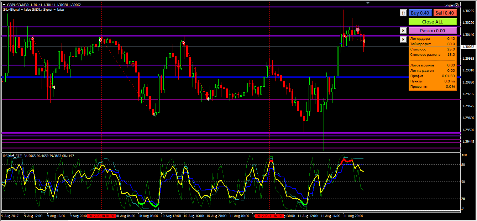Screen dimensions: 477x221
Task: Select the Стоплосс разгона 15.0 row
Action: (433, 54)
